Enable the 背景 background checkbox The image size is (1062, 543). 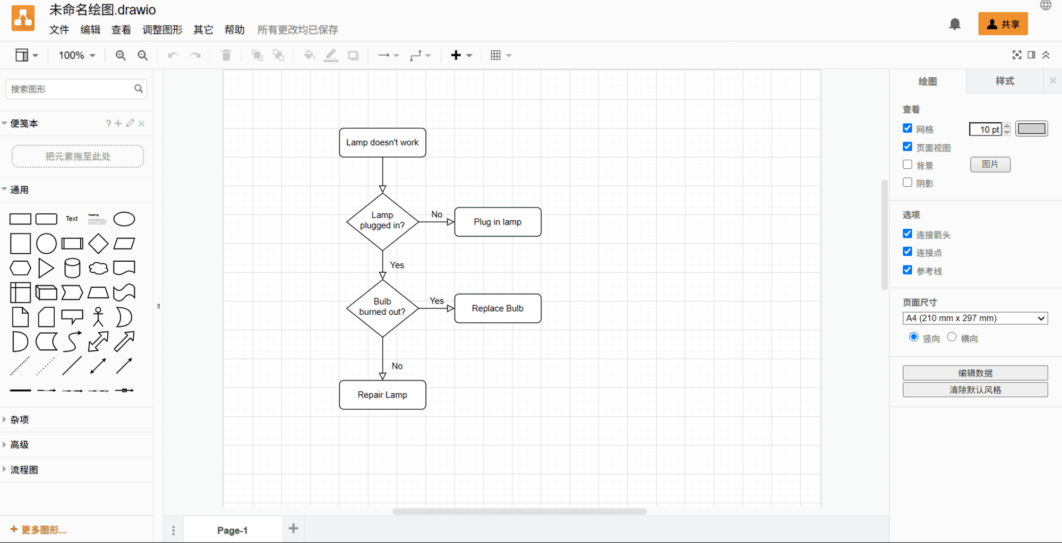click(x=907, y=165)
